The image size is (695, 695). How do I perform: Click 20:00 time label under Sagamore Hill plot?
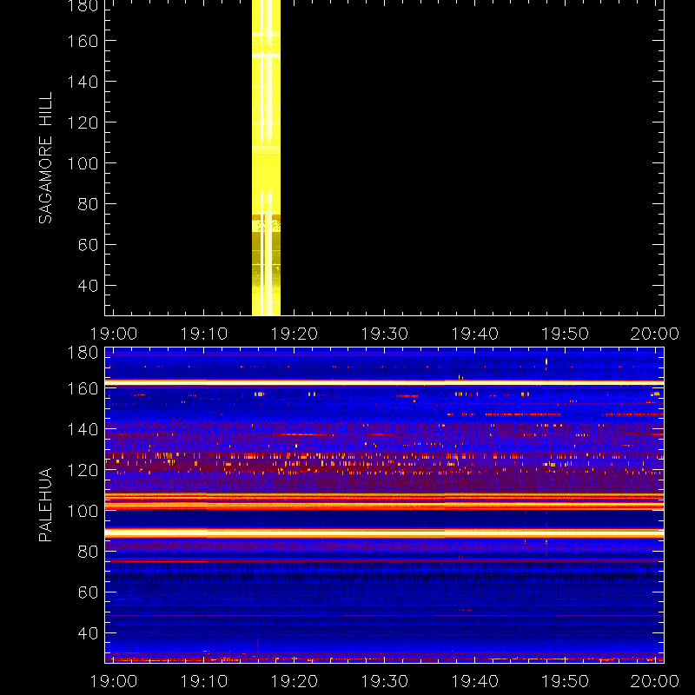point(655,334)
